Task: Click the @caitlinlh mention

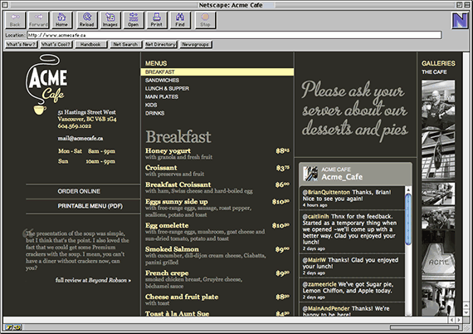Action: [315, 217]
